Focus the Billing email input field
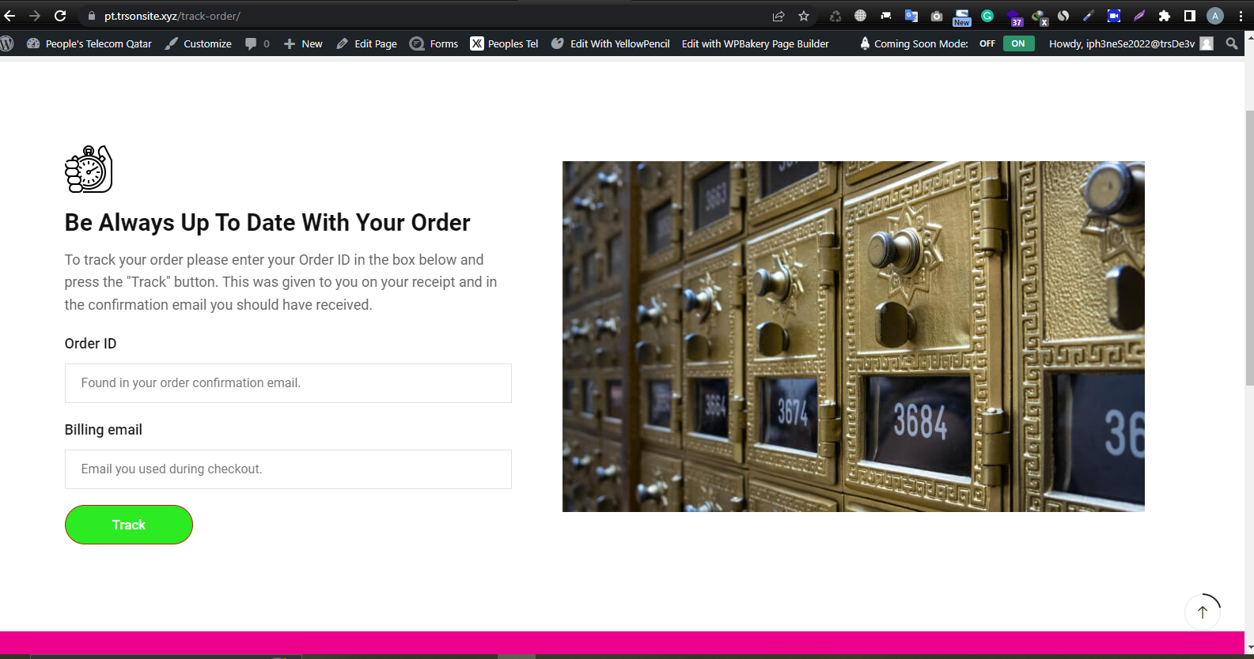1254x659 pixels. (x=288, y=469)
